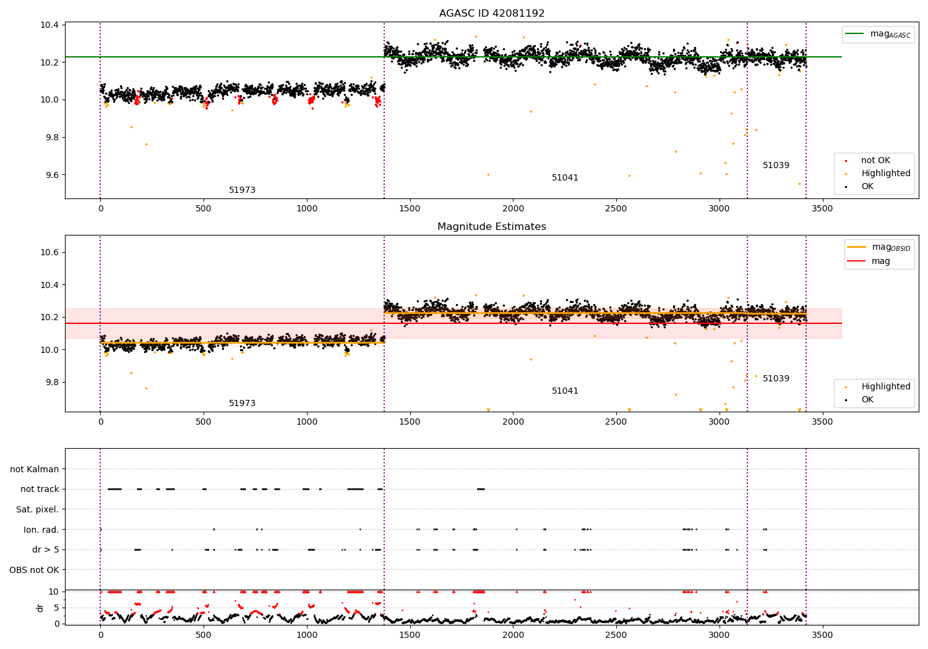Click dr axis tick label 5
The width and height of the screenshot is (928, 649).
[x=56, y=608]
